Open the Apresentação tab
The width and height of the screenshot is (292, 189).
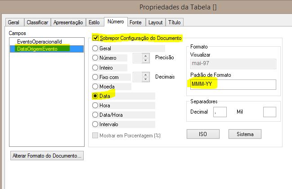68,22
